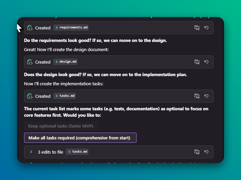Open tasks.md chip in Created row

pos(65,96)
